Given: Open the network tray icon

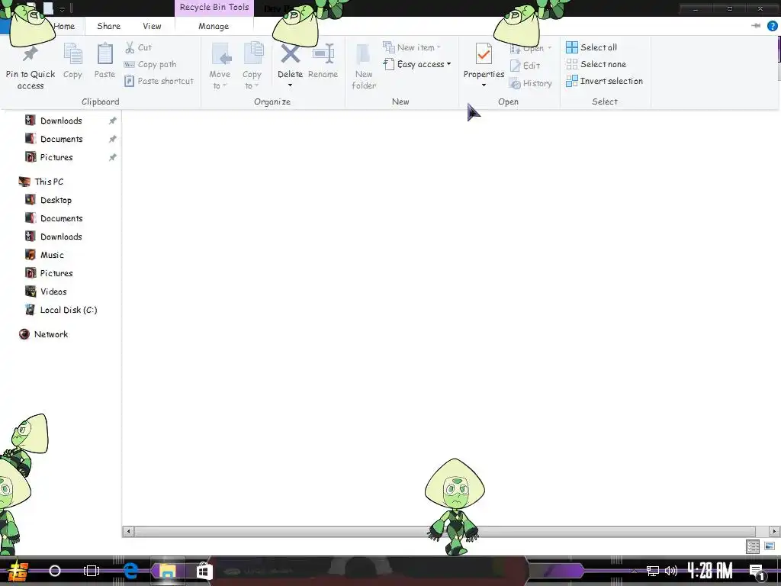Looking at the screenshot, I should 653,571.
